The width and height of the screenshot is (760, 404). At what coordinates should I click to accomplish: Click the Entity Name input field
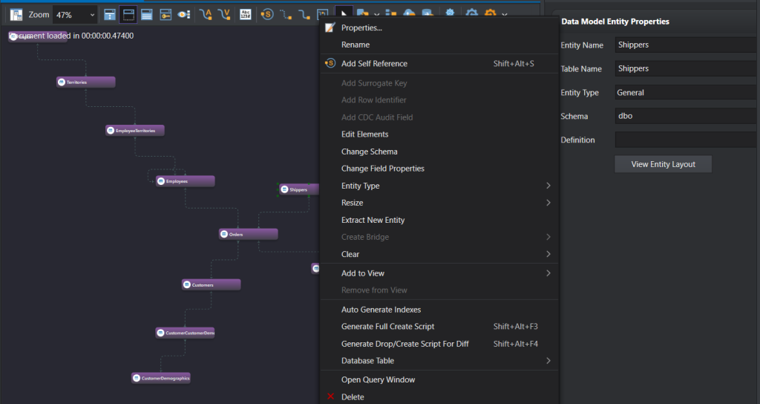685,45
